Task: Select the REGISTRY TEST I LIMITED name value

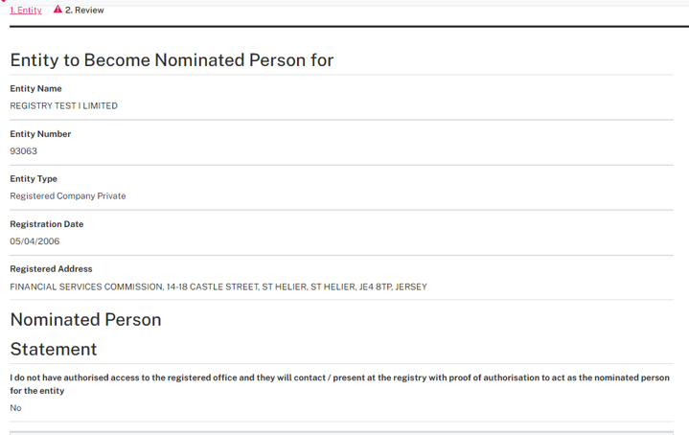Action: click(x=63, y=106)
